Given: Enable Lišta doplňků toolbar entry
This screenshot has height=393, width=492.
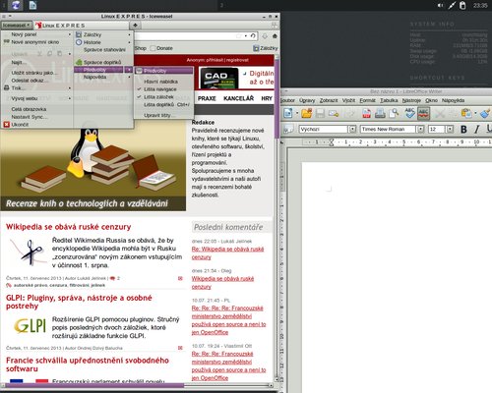Looking at the screenshot, I should point(163,105).
